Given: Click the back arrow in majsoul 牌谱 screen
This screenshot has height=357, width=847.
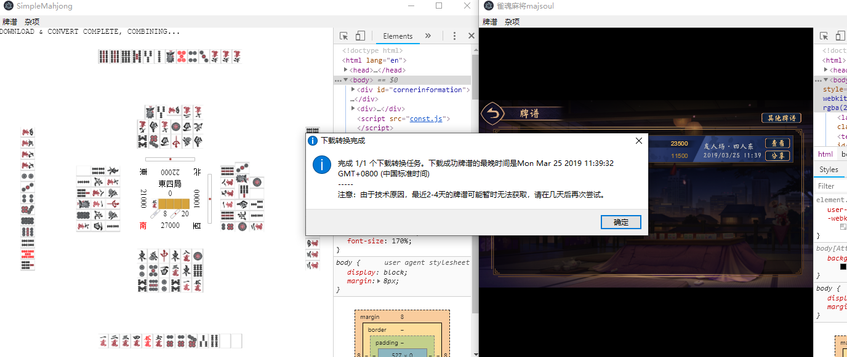Looking at the screenshot, I should point(492,114).
